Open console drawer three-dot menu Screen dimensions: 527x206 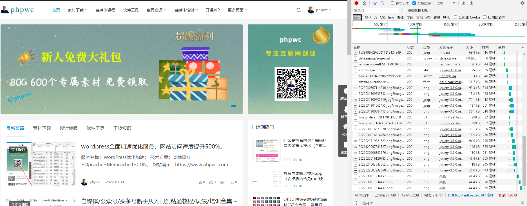[356, 203]
